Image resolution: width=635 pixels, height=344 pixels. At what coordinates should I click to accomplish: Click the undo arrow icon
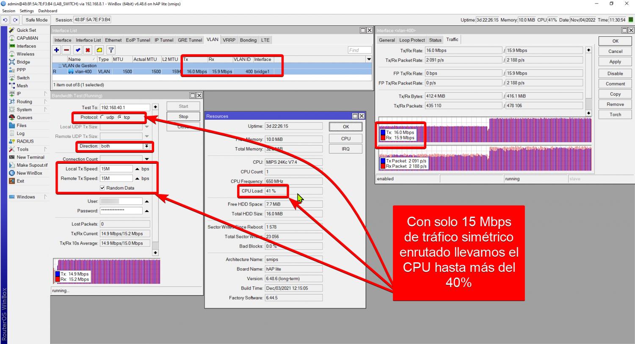pos(5,20)
